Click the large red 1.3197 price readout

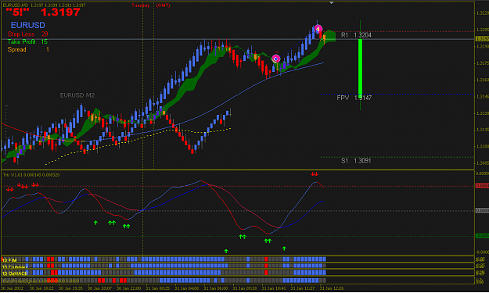(x=60, y=13)
